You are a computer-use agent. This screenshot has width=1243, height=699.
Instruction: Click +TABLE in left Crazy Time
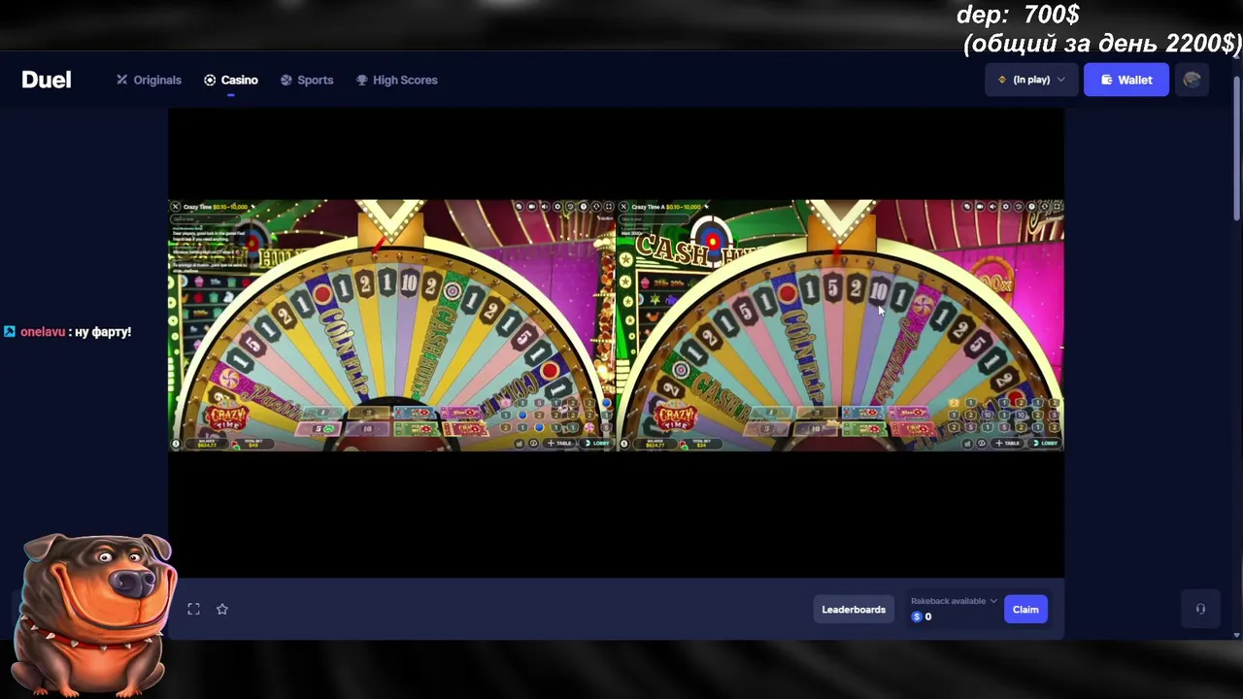tap(560, 444)
